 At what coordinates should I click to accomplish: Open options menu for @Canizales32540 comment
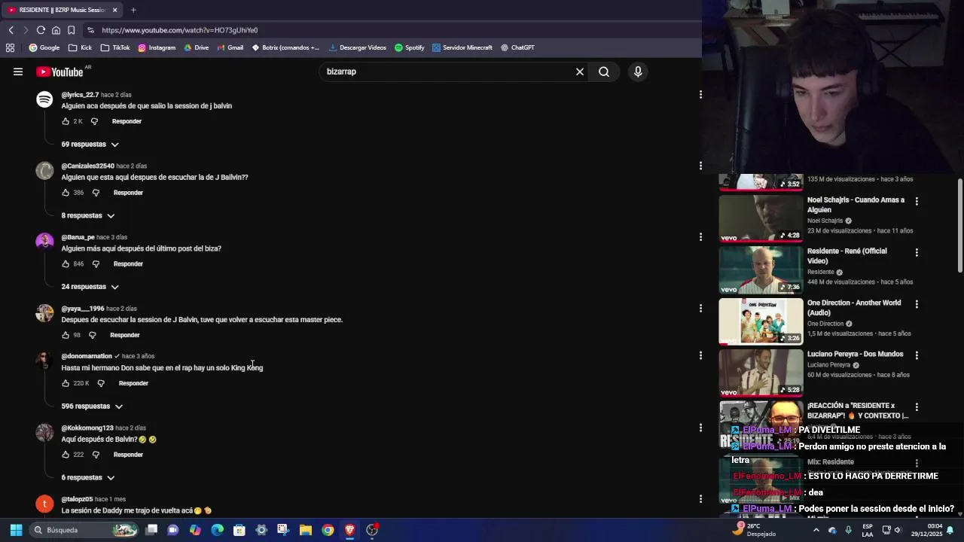(700, 166)
